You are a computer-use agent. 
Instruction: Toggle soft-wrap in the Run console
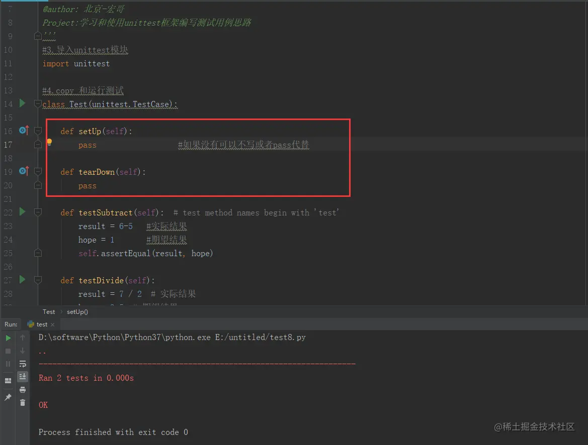[x=23, y=364]
